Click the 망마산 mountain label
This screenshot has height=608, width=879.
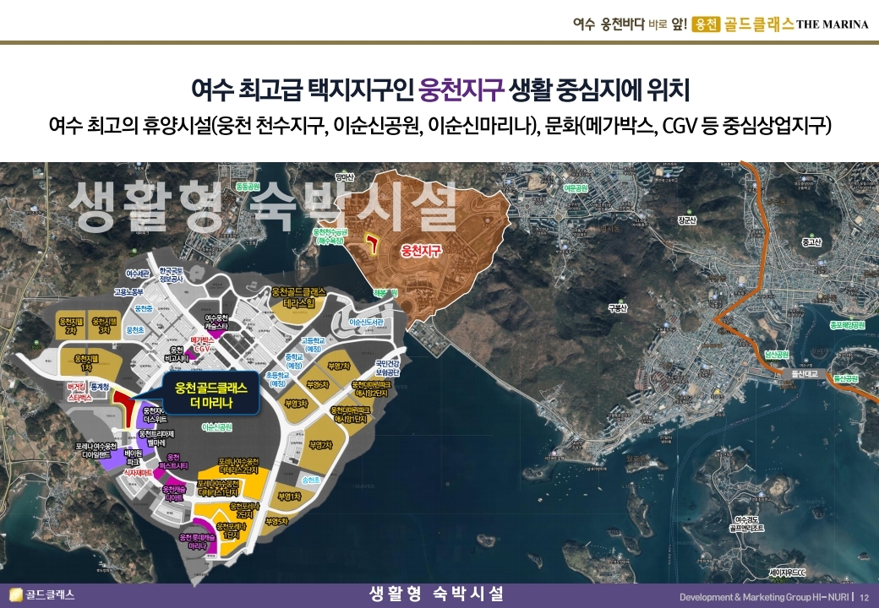click(x=345, y=177)
